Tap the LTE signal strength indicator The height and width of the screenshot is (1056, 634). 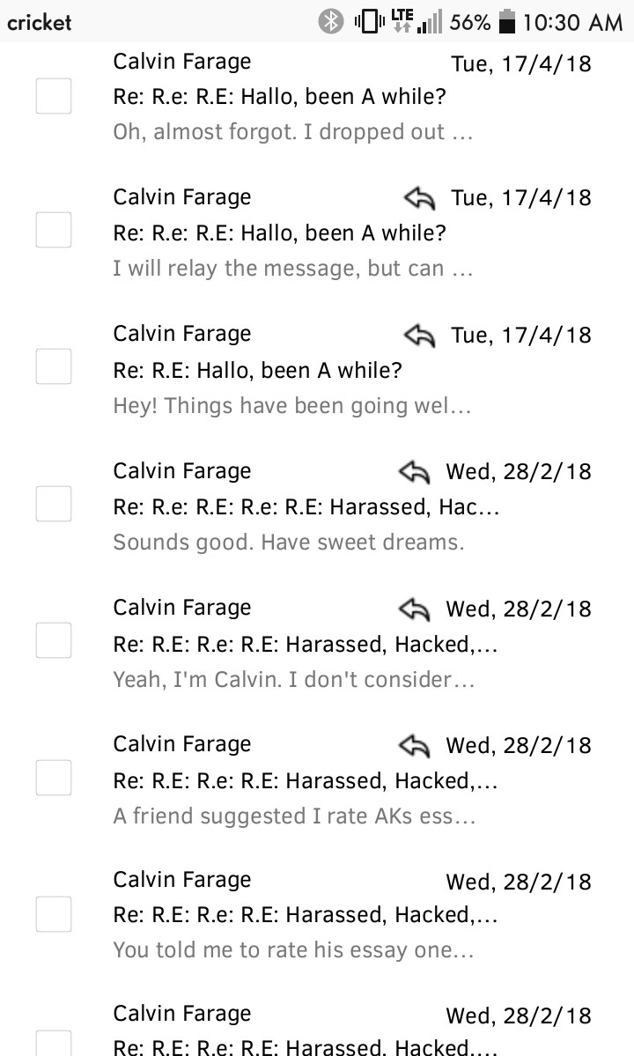coord(417,21)
